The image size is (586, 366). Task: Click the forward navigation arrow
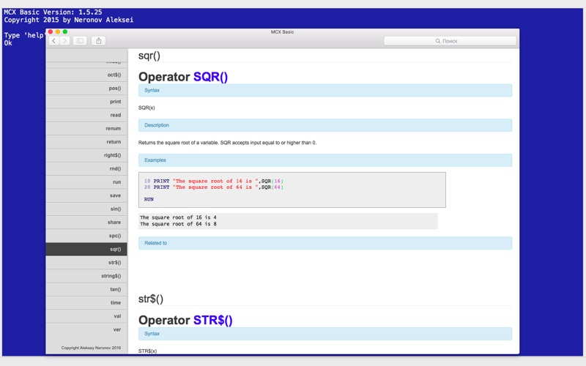coord(65,41)
